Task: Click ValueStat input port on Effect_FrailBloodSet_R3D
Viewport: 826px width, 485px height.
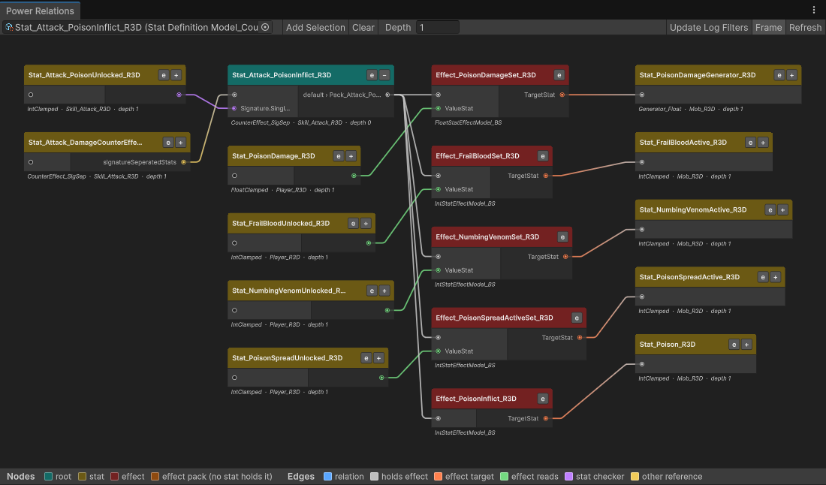Action: (439, 190)
